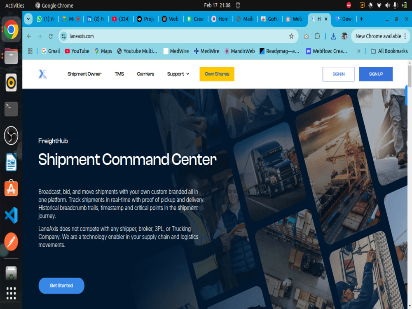
Task: Open the TMS nav link
Action: (x=119, y=74)
